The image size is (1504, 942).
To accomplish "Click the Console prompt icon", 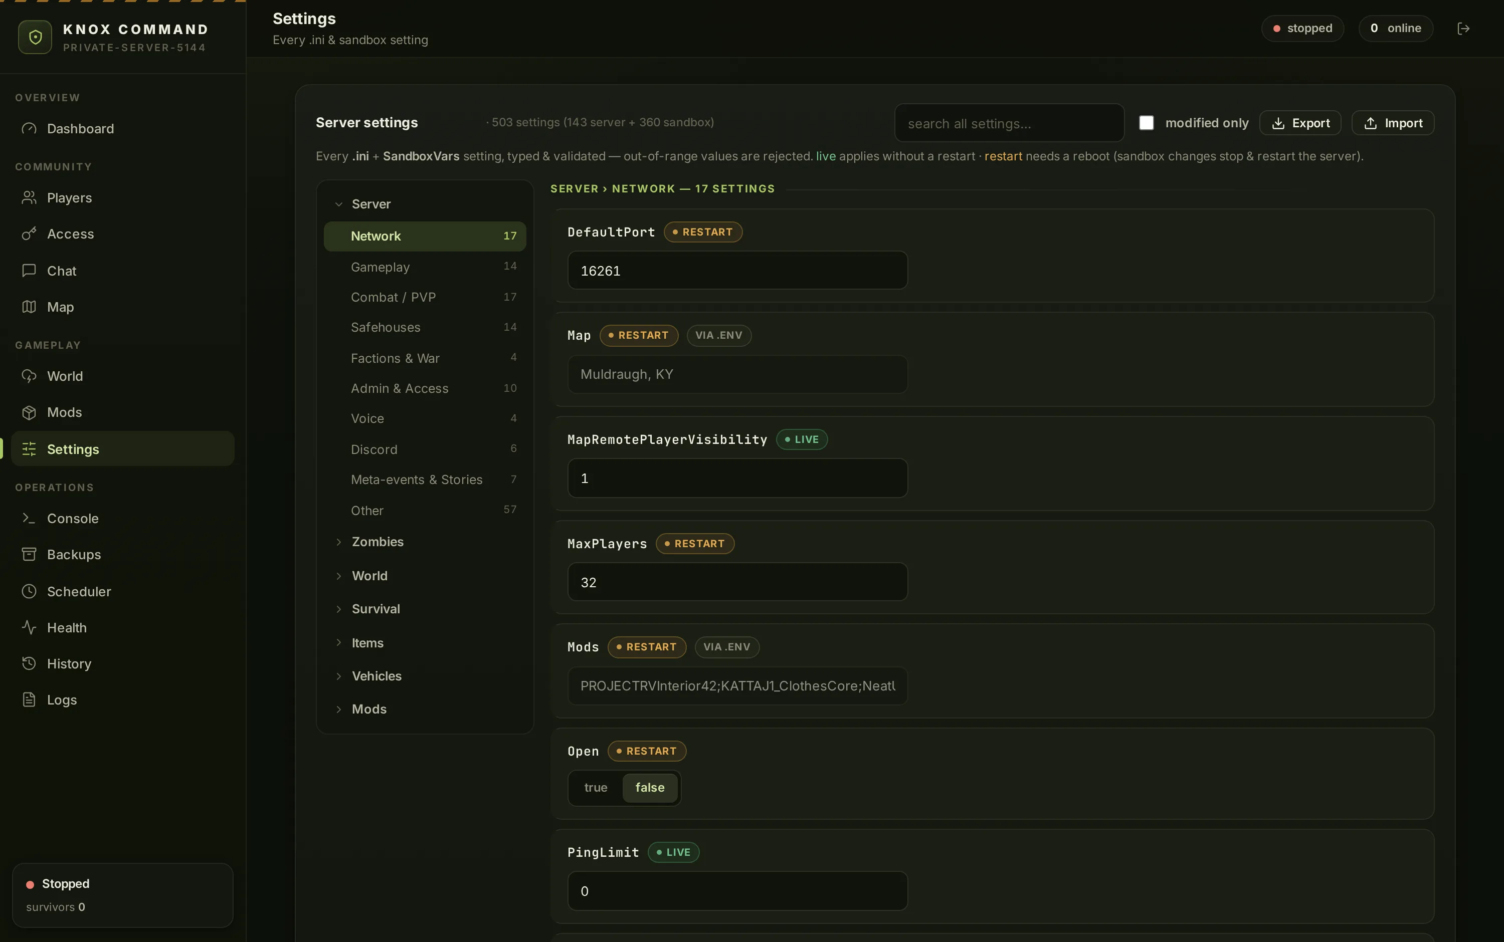I will (29, 518).
